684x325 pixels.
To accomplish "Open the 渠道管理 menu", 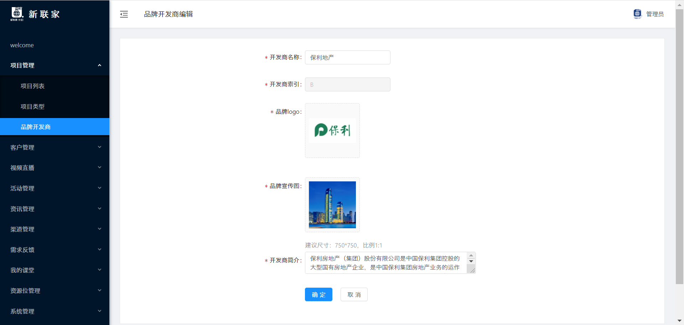I will coord(55,229).
